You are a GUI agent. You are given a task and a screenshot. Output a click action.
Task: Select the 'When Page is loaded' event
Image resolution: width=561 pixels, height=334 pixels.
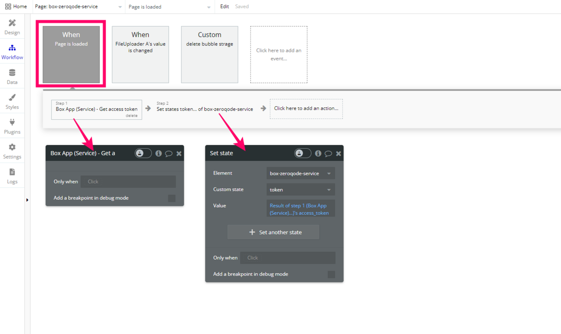click(71, 55)
